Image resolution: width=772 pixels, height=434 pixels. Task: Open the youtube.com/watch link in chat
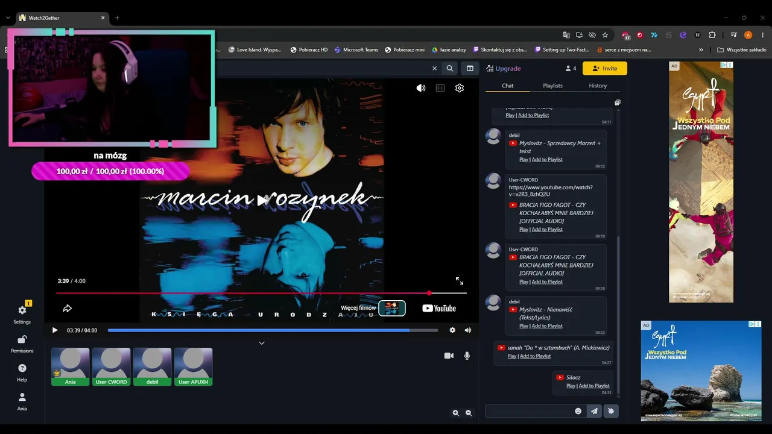551,190
